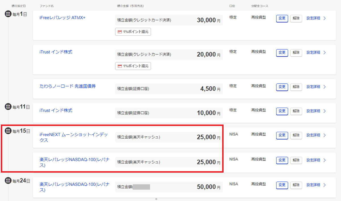Click the calendar icon beside 毎月11日
The height and width of the screenshot is (201, 341).
click(8, 107)
